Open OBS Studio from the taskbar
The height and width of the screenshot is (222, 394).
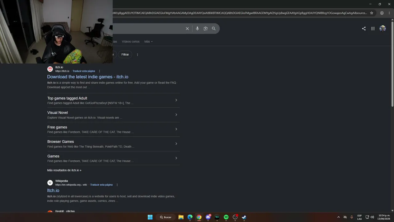point(235,217)
